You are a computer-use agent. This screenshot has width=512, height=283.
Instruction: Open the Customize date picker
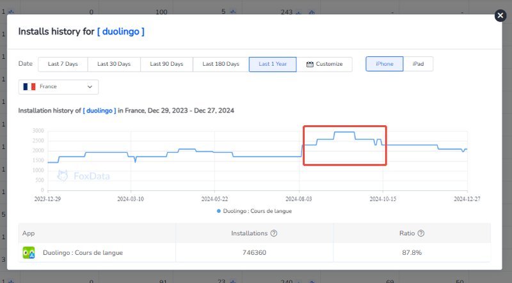(x=324, y=65)
